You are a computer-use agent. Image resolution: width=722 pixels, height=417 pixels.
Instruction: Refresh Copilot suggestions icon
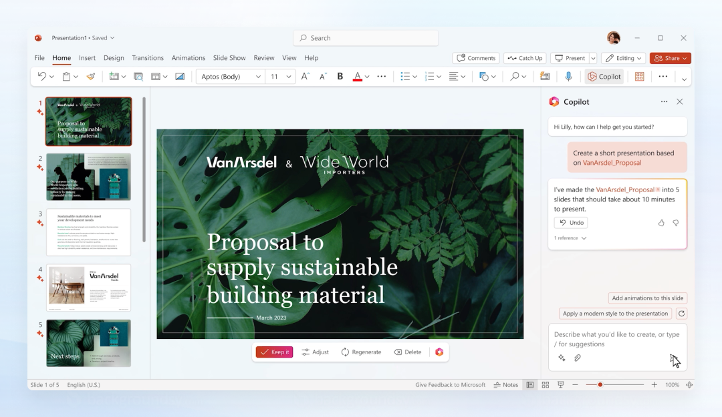point(681,314)
